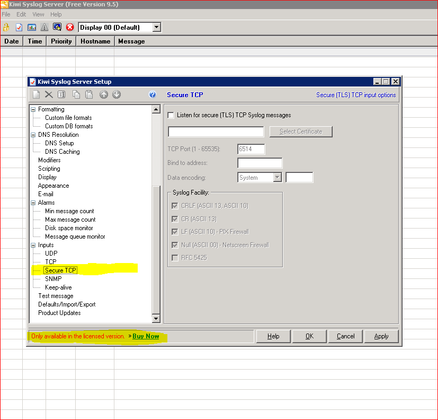Click the Select Certificate button
The height and width of the screenshot is (420, 438).
coord(301,132)
